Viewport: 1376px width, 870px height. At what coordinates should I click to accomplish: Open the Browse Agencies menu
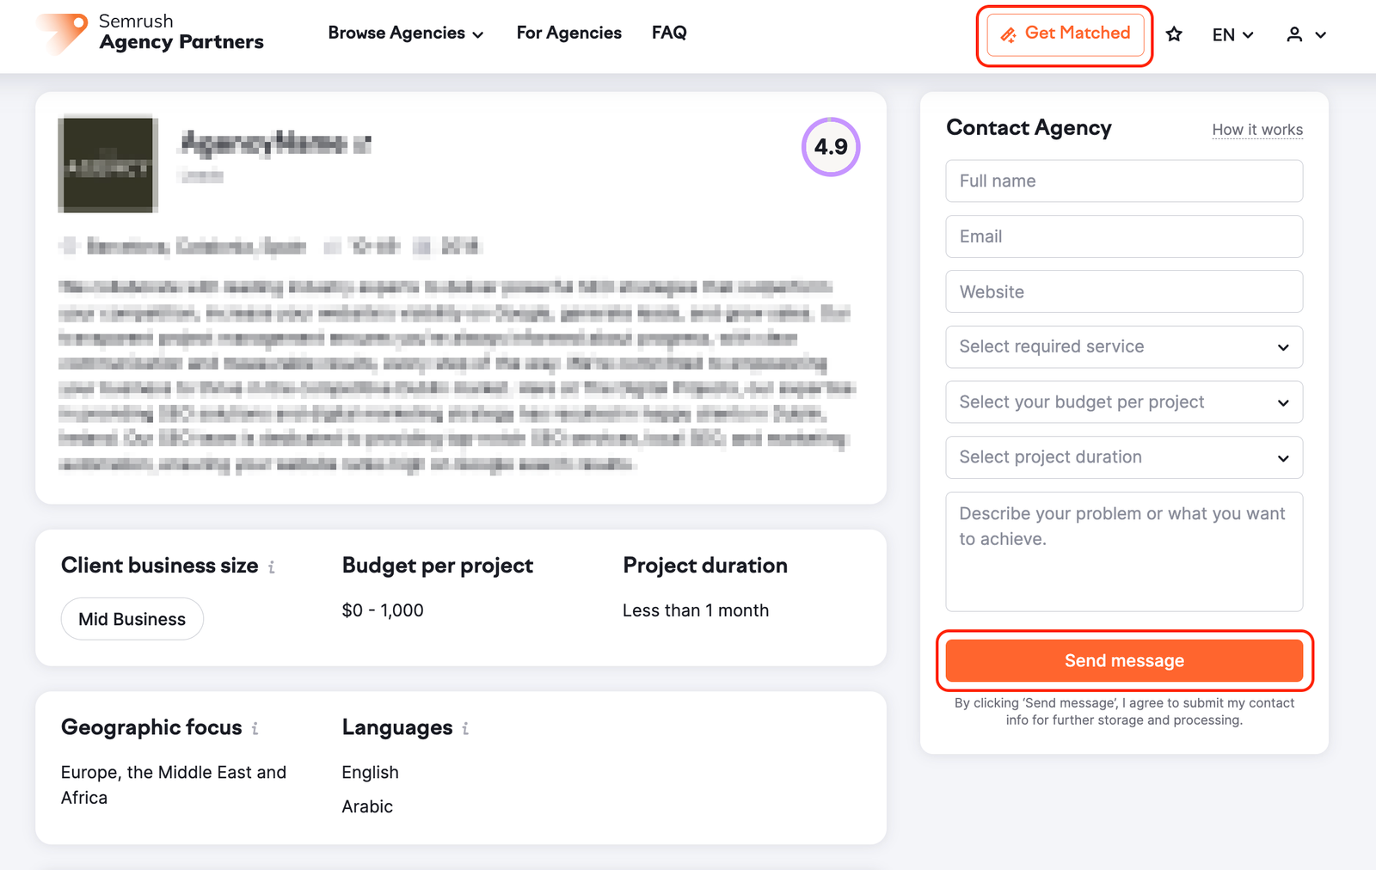click(x=406, y=33)
